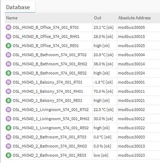Sort by Absolute Address column header
Viewport: 160px width, 163px height.
pos(134,18)
